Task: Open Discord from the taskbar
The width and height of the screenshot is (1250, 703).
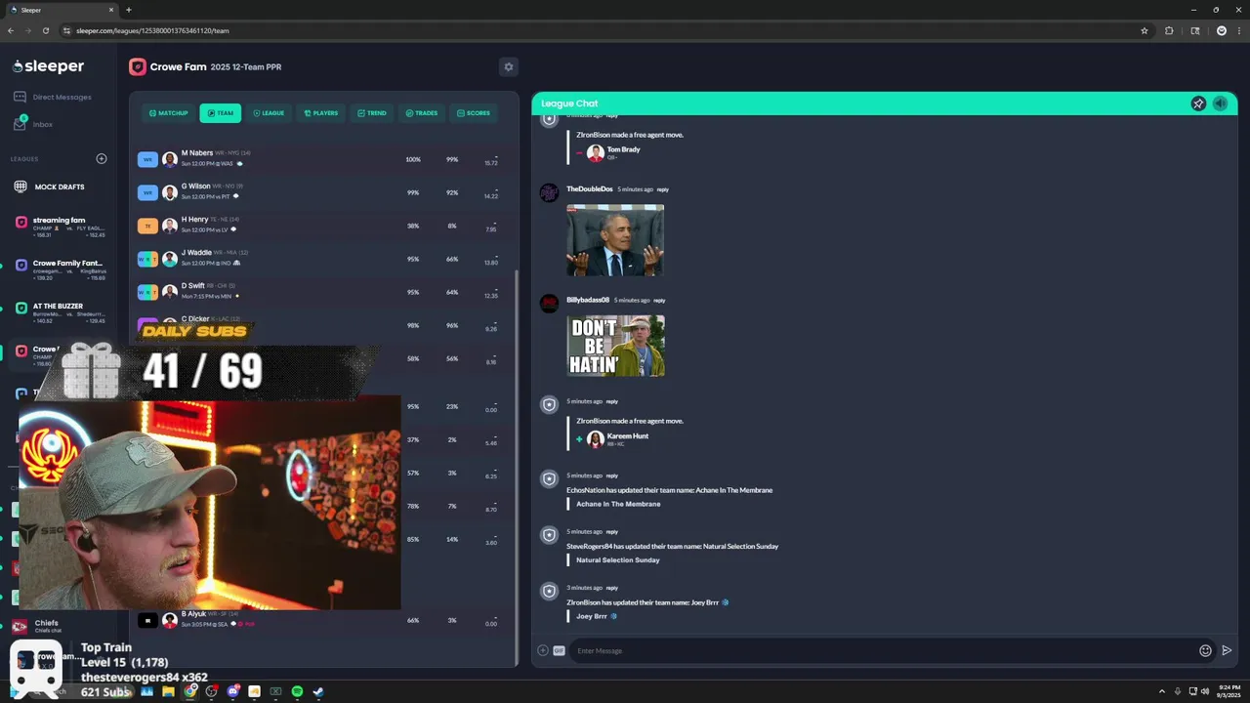Action: 232,691
